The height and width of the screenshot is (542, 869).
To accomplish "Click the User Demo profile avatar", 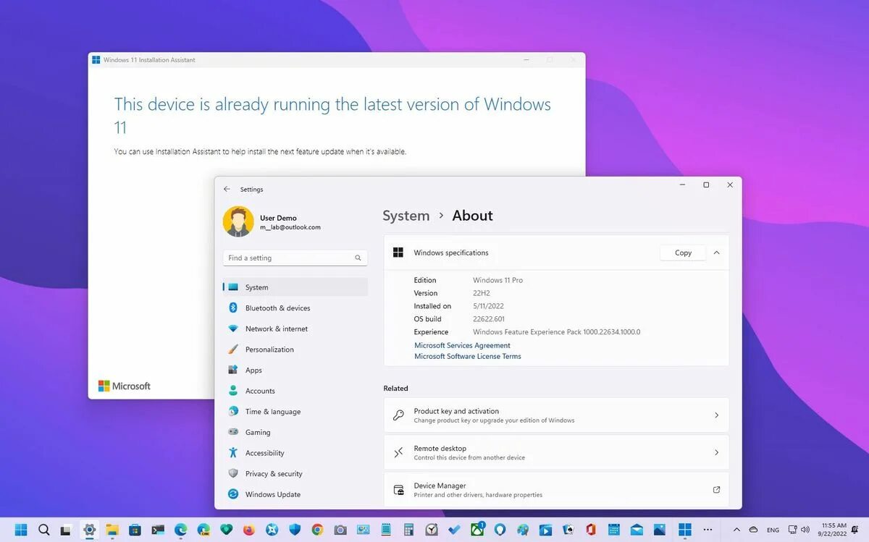I will tap(238, 221).
